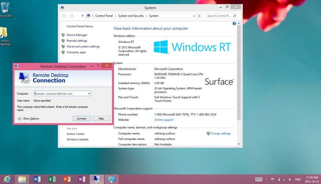Click System window vertical scrollbar thumb
The width and height of the screenshot is (321, 184).
[x=239, y=73]
